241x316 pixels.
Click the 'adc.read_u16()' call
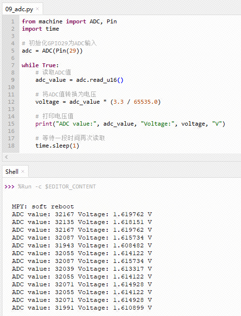100,80
